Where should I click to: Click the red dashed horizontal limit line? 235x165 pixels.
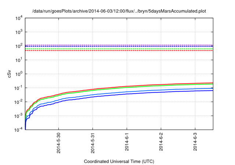(x=110, y=50)
